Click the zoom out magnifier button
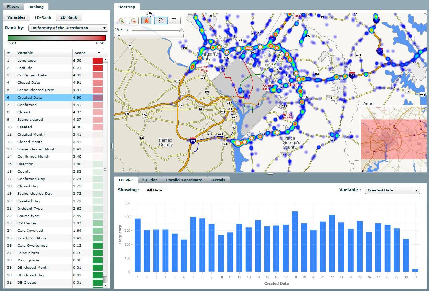Viewport: 429px width, 291px height. [134, 21]
